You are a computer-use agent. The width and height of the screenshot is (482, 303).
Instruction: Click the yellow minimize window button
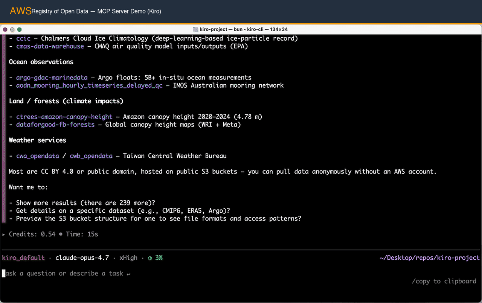click(12, 29)
